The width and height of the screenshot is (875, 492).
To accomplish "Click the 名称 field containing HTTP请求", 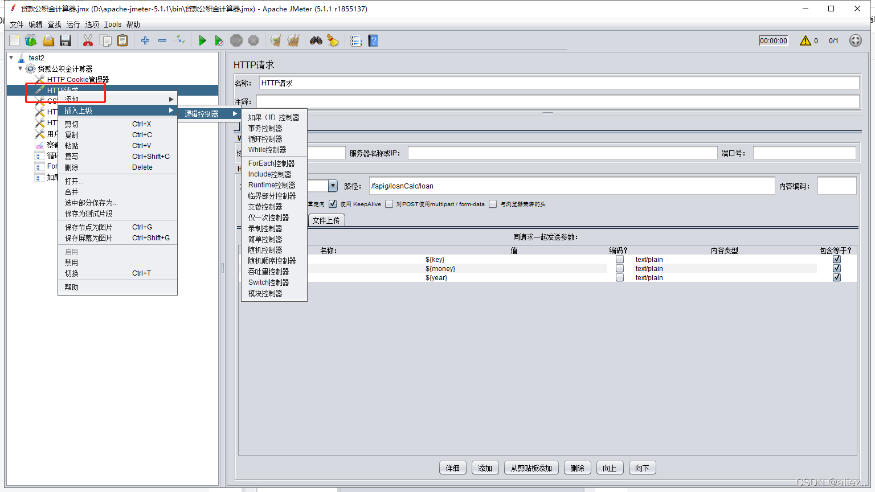I will pyautogui.click(x=559, y=83).
